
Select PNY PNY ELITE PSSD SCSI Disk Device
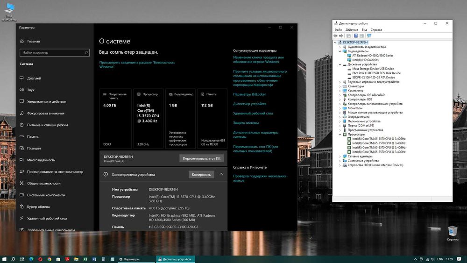pyautogui.click(x=376, y=73)
